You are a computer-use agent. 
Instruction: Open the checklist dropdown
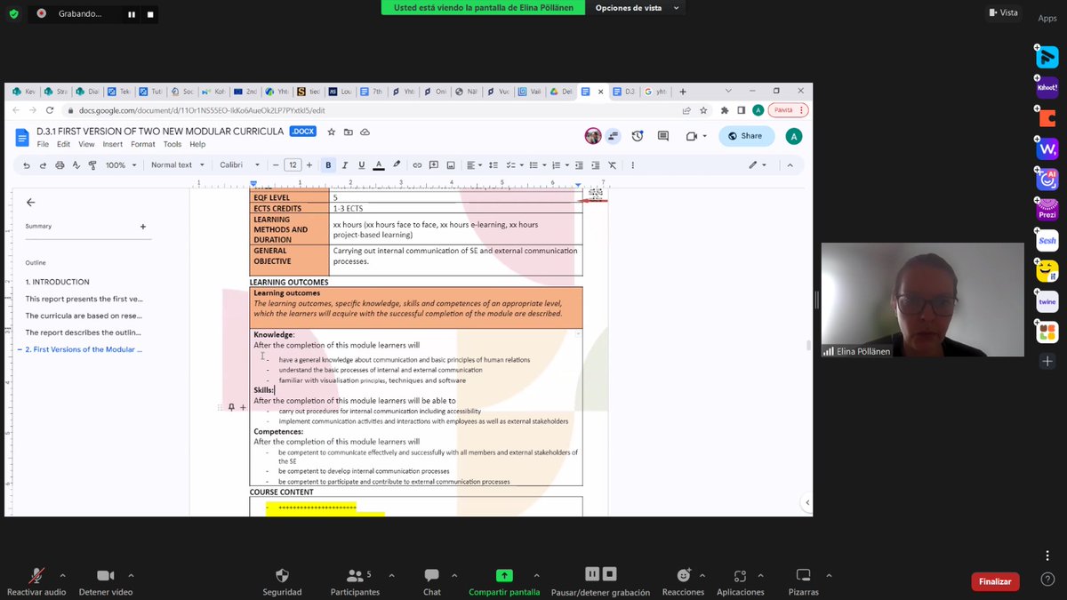click(516, 164)
